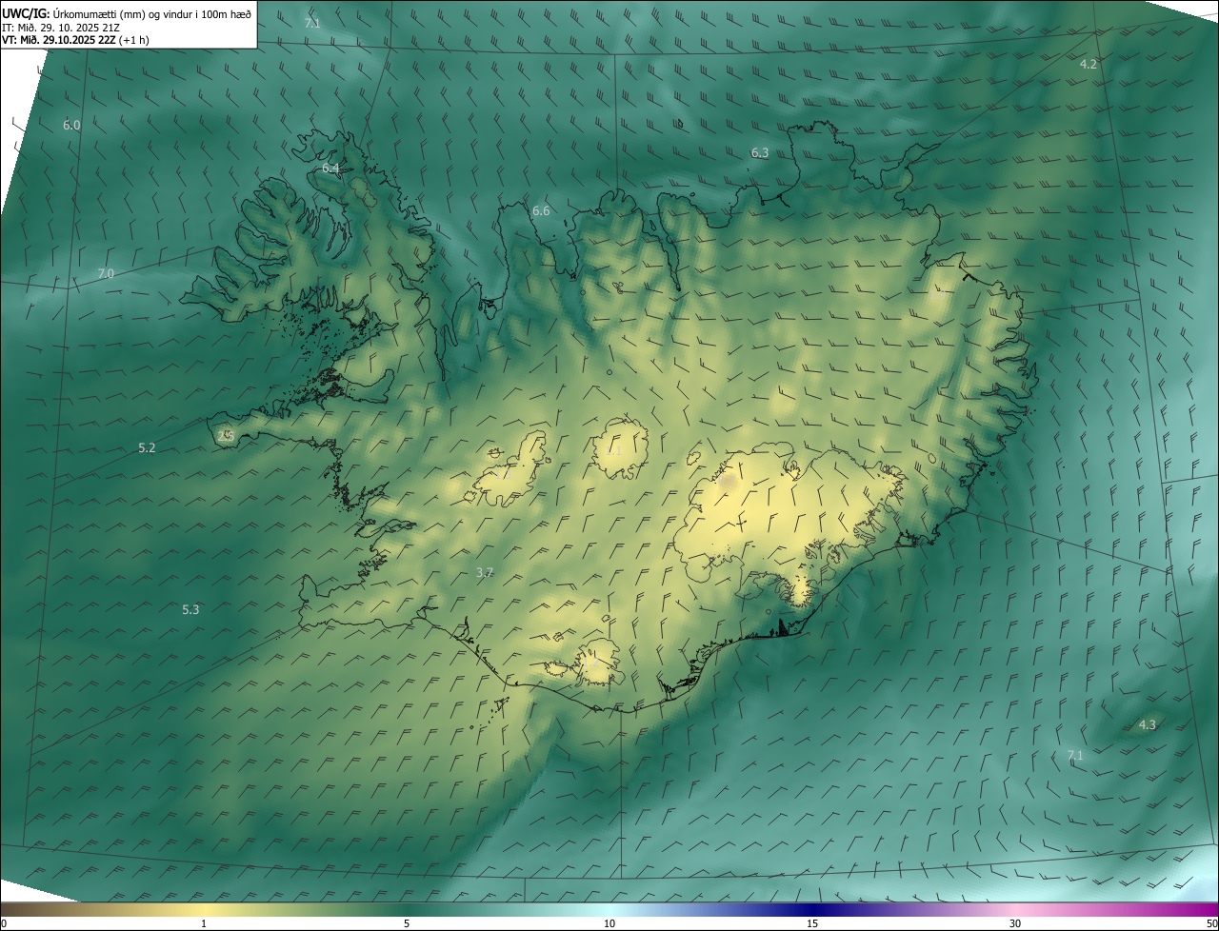Click the 'VT: Mið. 29.10.2025 22Z (+1 h)' line

[76, 40]
